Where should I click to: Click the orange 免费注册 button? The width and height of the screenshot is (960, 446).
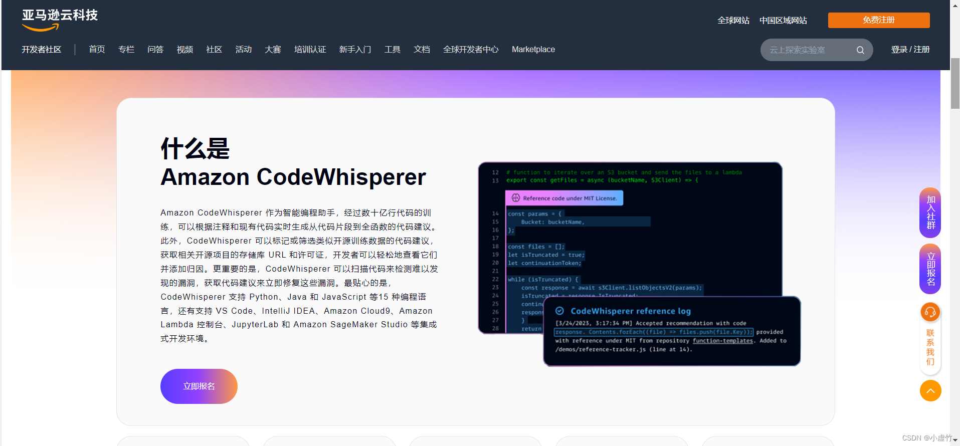(x=879, y=20)
